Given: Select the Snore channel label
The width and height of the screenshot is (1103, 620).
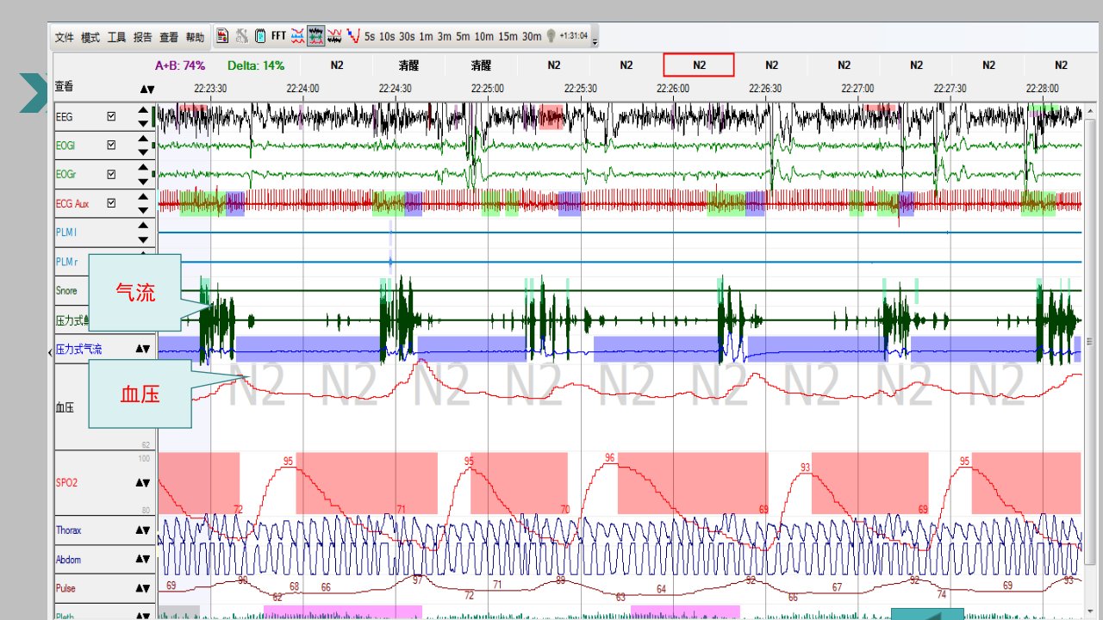Looking at the screenshot, I should pos(66,291).
